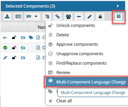Open the users group icon
The height and width of the screenshot is (107, 128).
click(x=68, y=16)
